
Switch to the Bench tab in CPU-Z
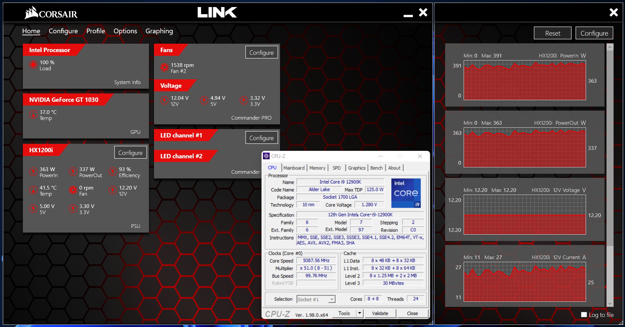click(x=376, y=168)
